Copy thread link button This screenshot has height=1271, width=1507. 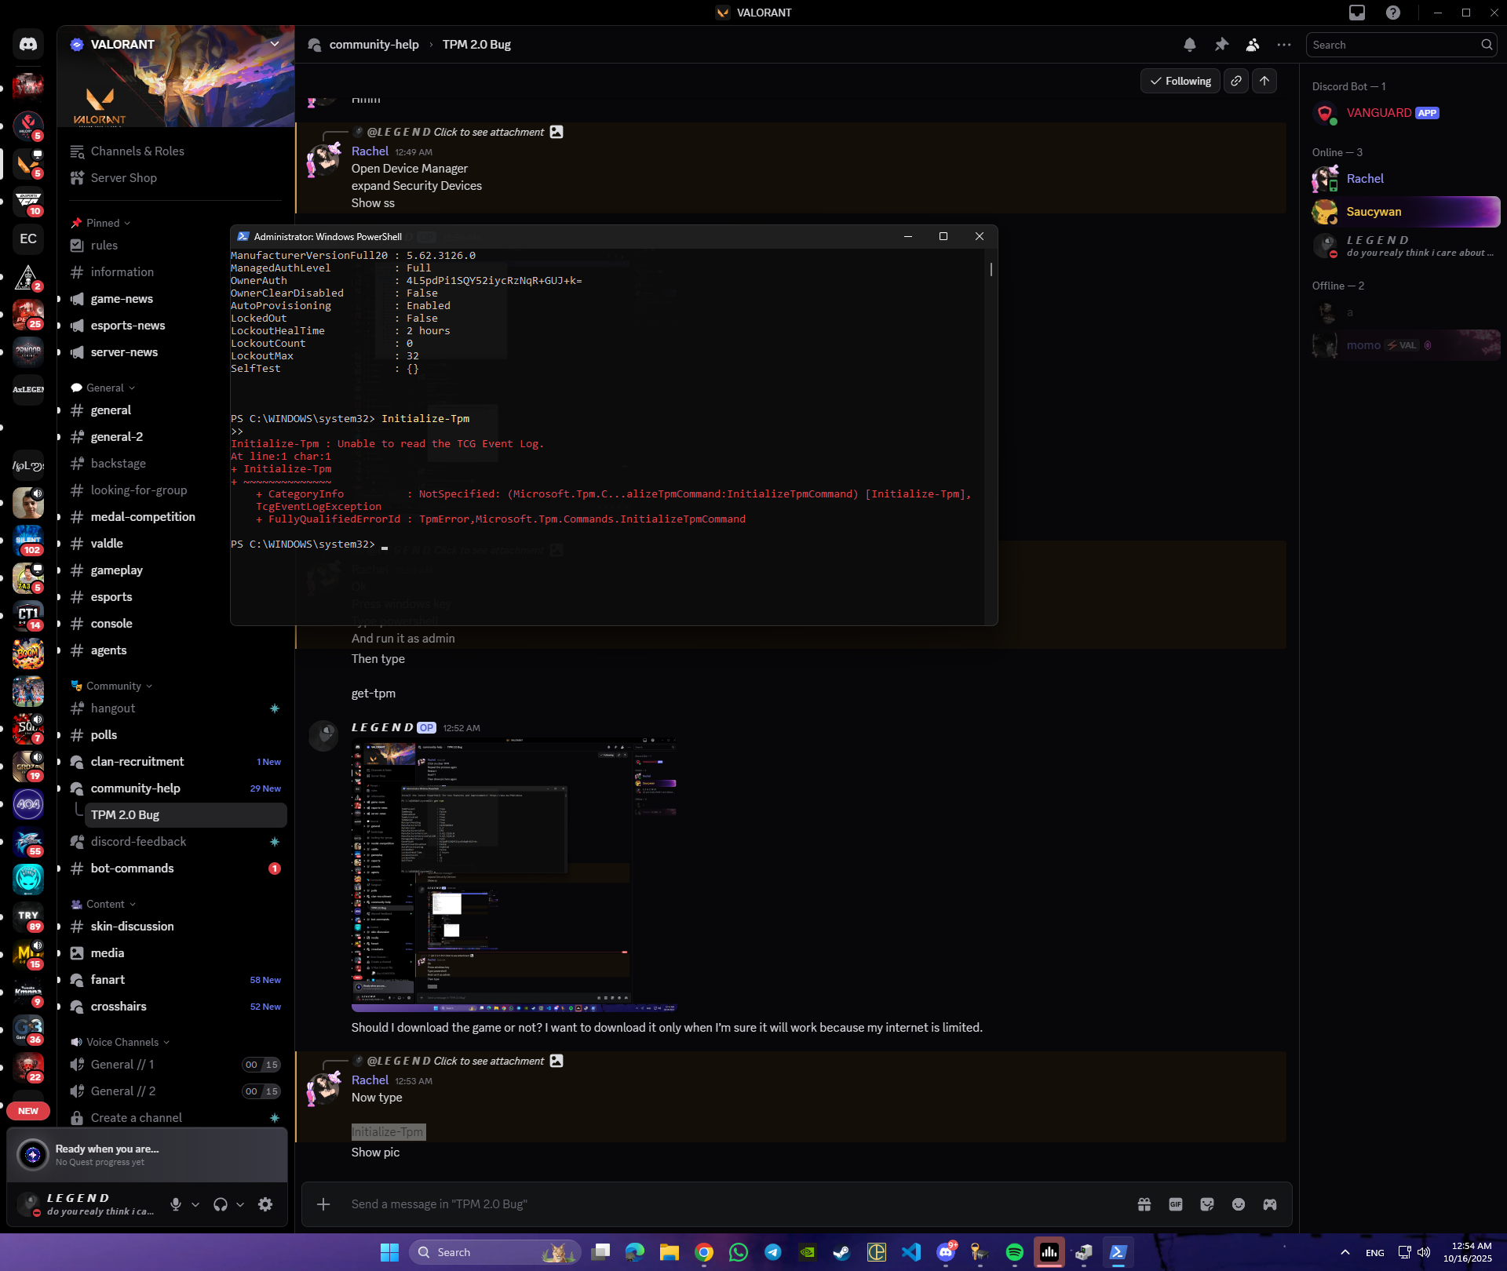tap(1236, 81)
